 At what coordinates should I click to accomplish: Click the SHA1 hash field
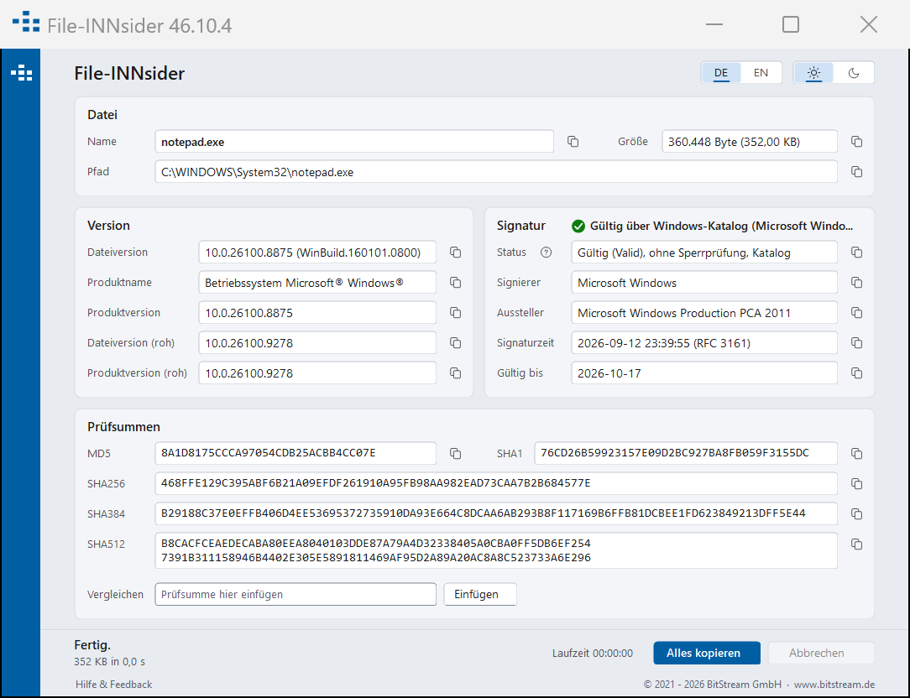686,453
